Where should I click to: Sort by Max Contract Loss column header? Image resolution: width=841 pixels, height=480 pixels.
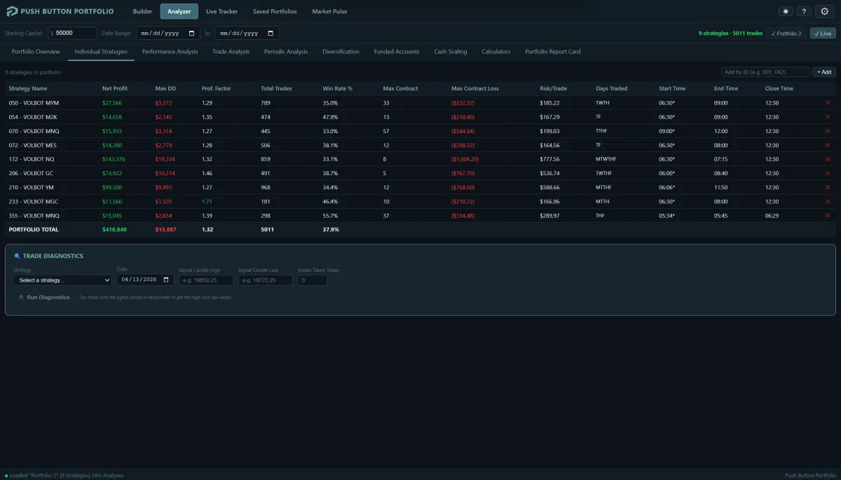click(x=475, y=89)
